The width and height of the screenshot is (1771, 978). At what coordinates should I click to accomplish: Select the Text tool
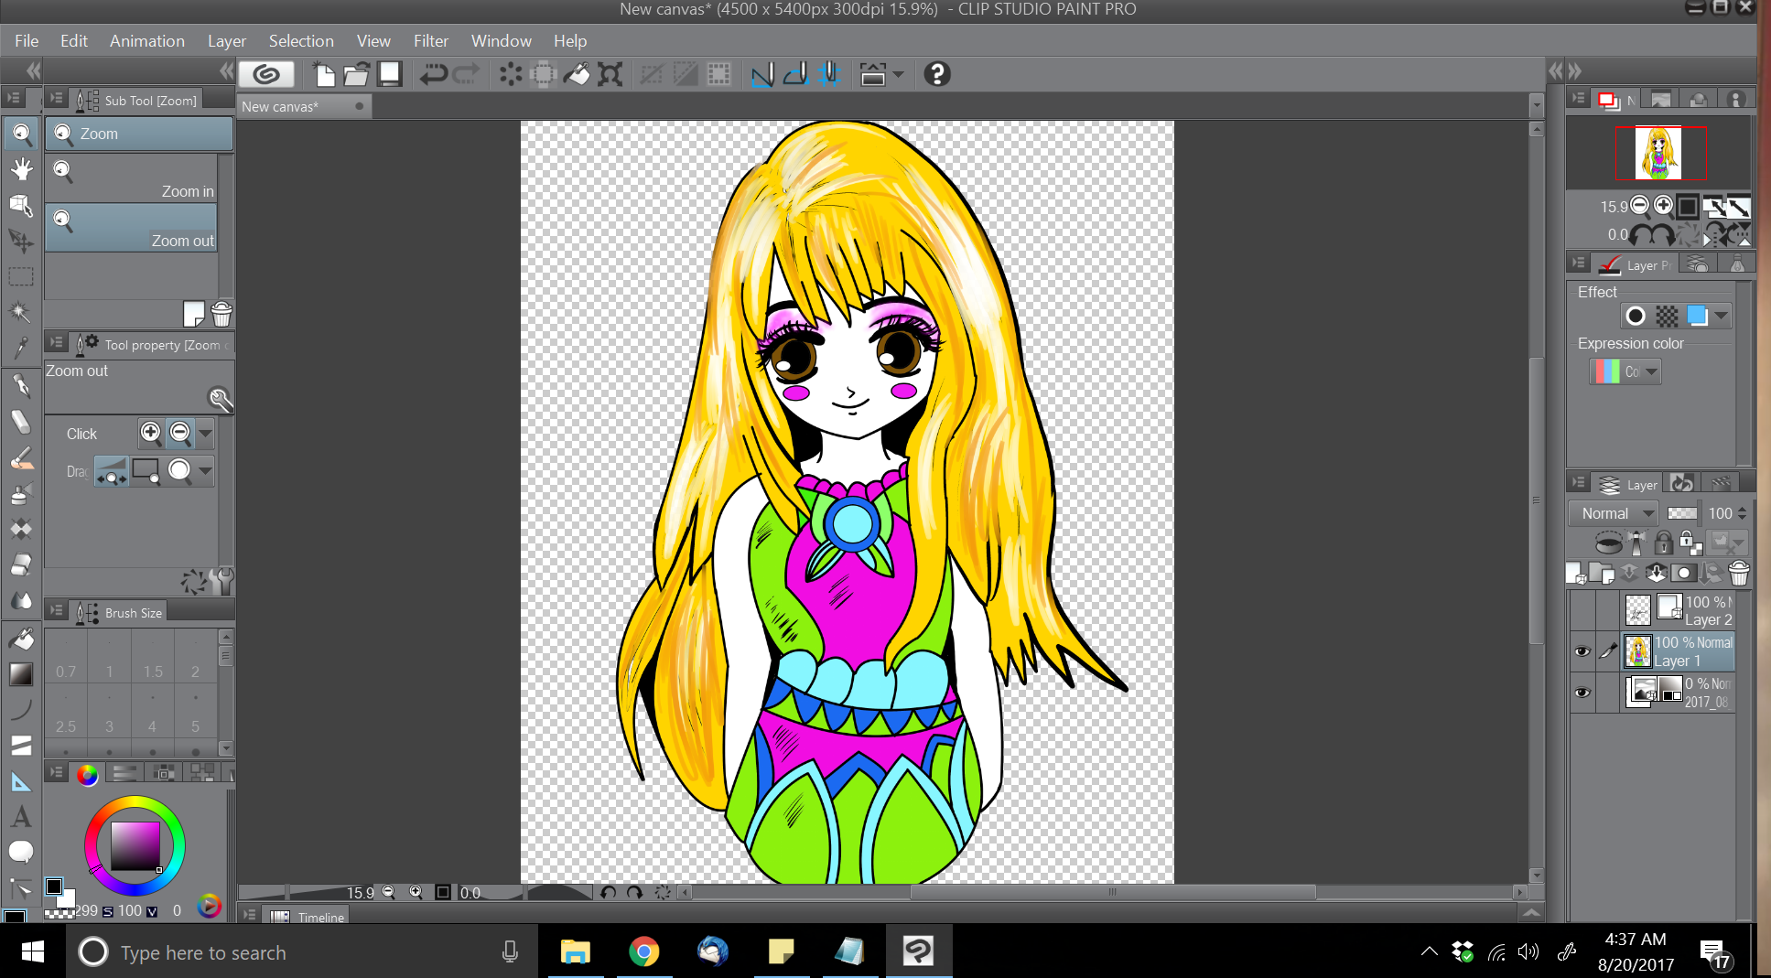pos(21,817)
